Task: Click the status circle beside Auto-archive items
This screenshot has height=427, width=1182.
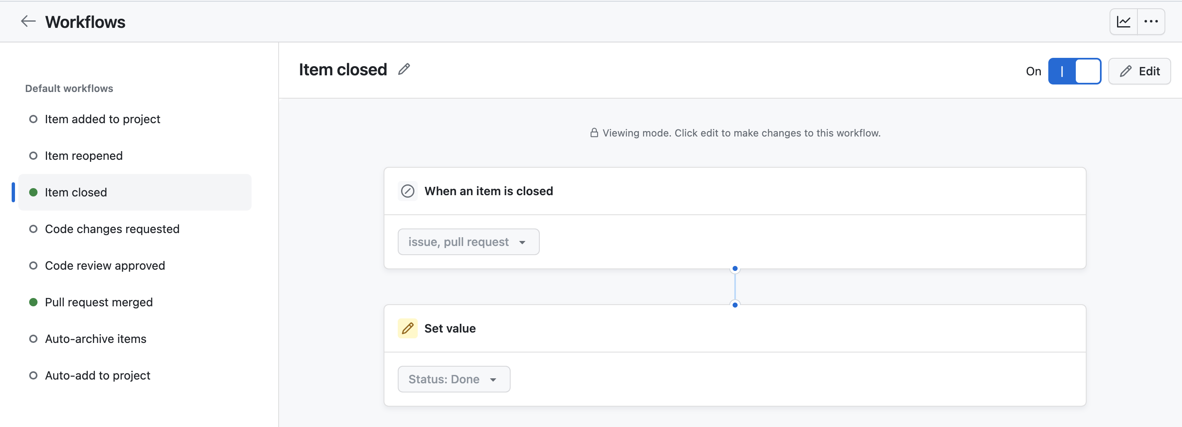Action: [x=33, y=338]
